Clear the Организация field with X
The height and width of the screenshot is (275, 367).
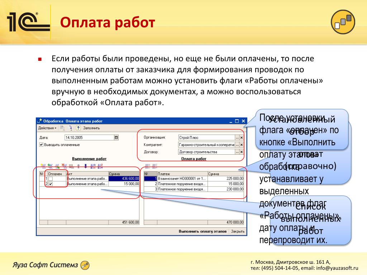(242, 138)
